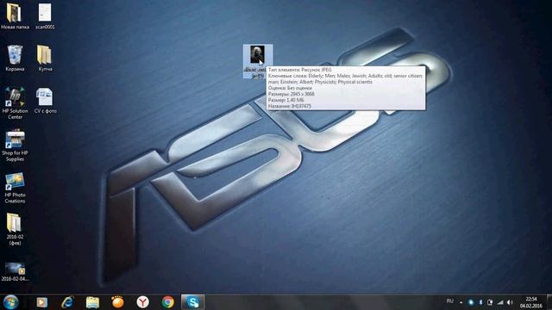Launch Yandex Browser from taskbar
The width and height of the screenshot is (552, 310).
[x=142, y=302]
